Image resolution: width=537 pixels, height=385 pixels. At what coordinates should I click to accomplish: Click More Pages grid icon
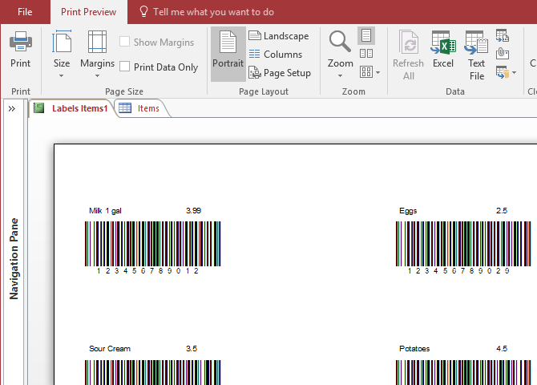click(366, 72)
